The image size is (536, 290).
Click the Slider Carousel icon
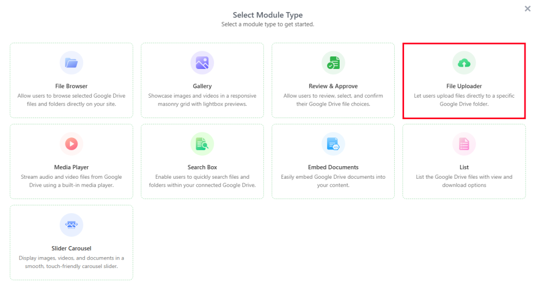coord(71,225)
